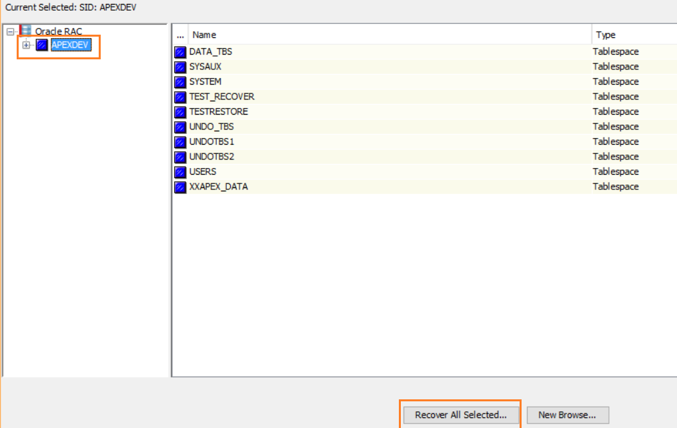
Task: Click the New Browse button
Action: click(567, 414)
